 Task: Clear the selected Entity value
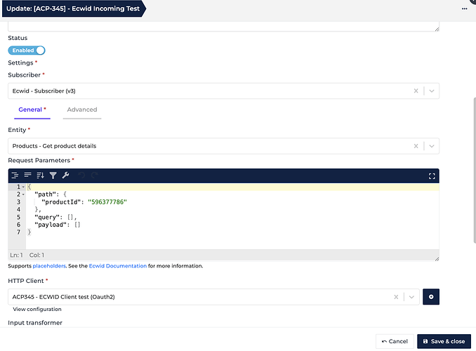[x=416, y=146]
